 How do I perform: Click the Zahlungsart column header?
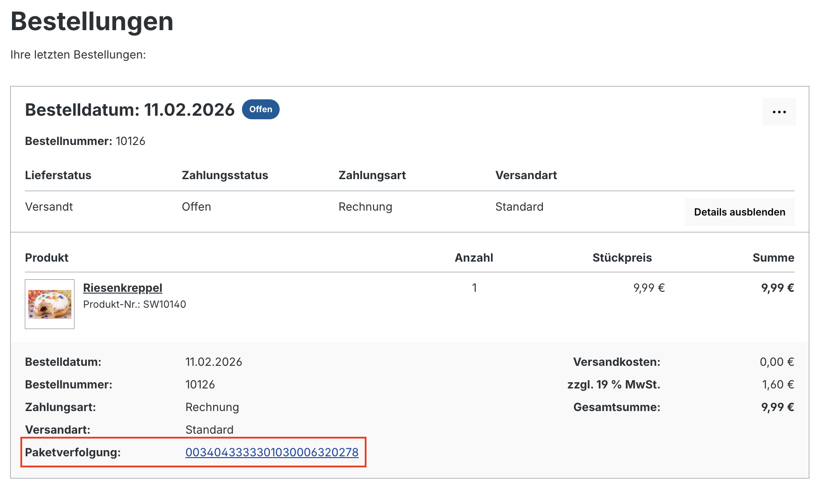(x=372, y=175)
